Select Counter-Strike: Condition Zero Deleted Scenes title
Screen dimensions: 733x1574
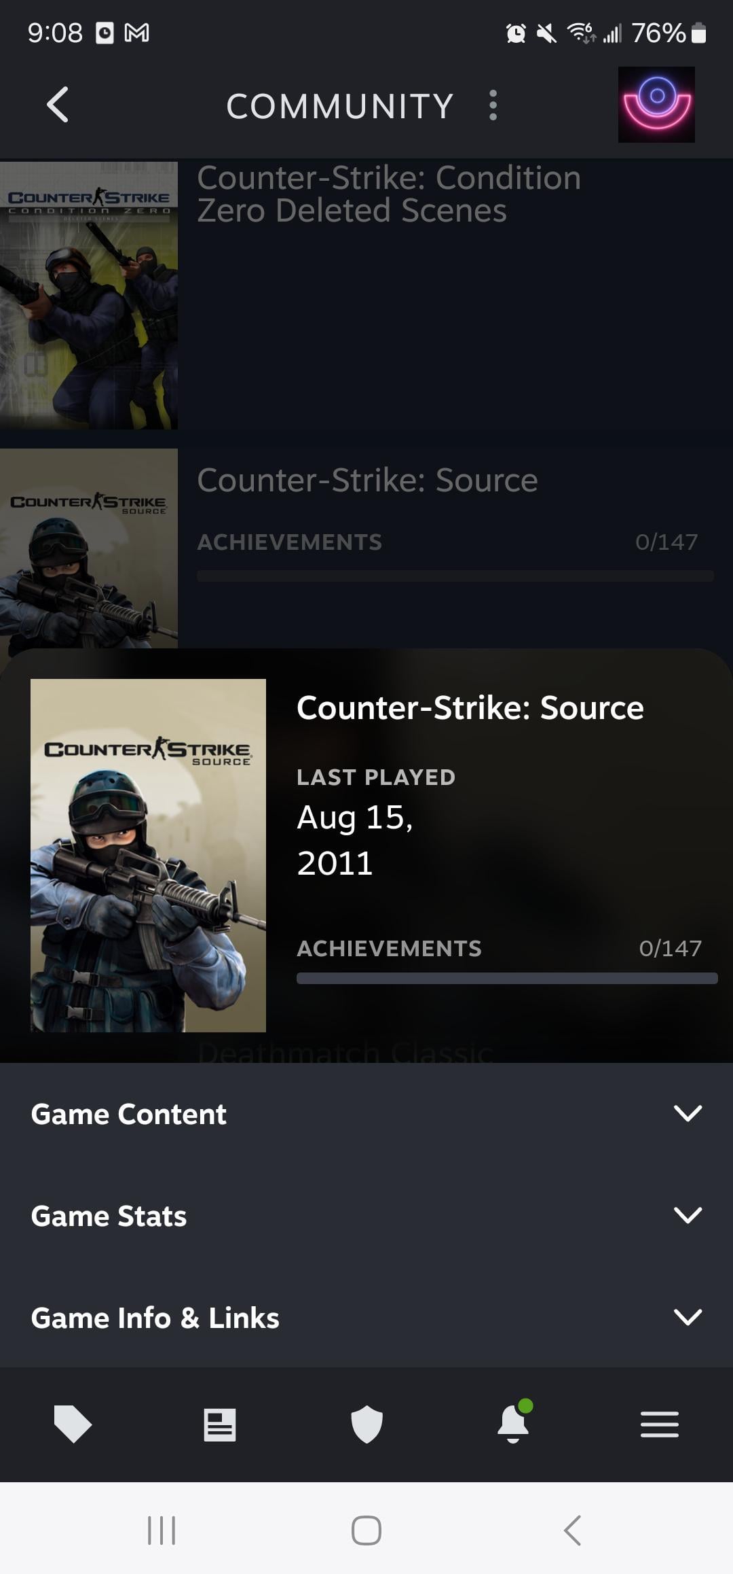point(389,194)
